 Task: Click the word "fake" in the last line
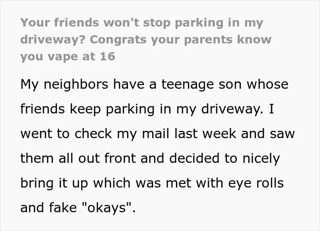pos(63,208)
